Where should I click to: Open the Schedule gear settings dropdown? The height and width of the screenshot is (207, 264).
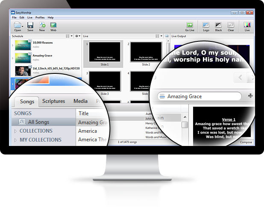(x=78, y=36)
